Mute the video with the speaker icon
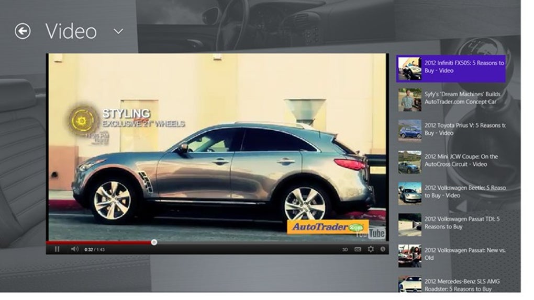The height and width of the screenshot is (300, 534). (74, 249)
